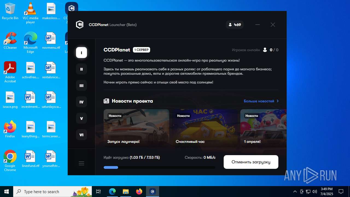Open Task View from the taskbar
Image resolution: width=350 pixels, height=197 pixels.
[x=99, y=192]
